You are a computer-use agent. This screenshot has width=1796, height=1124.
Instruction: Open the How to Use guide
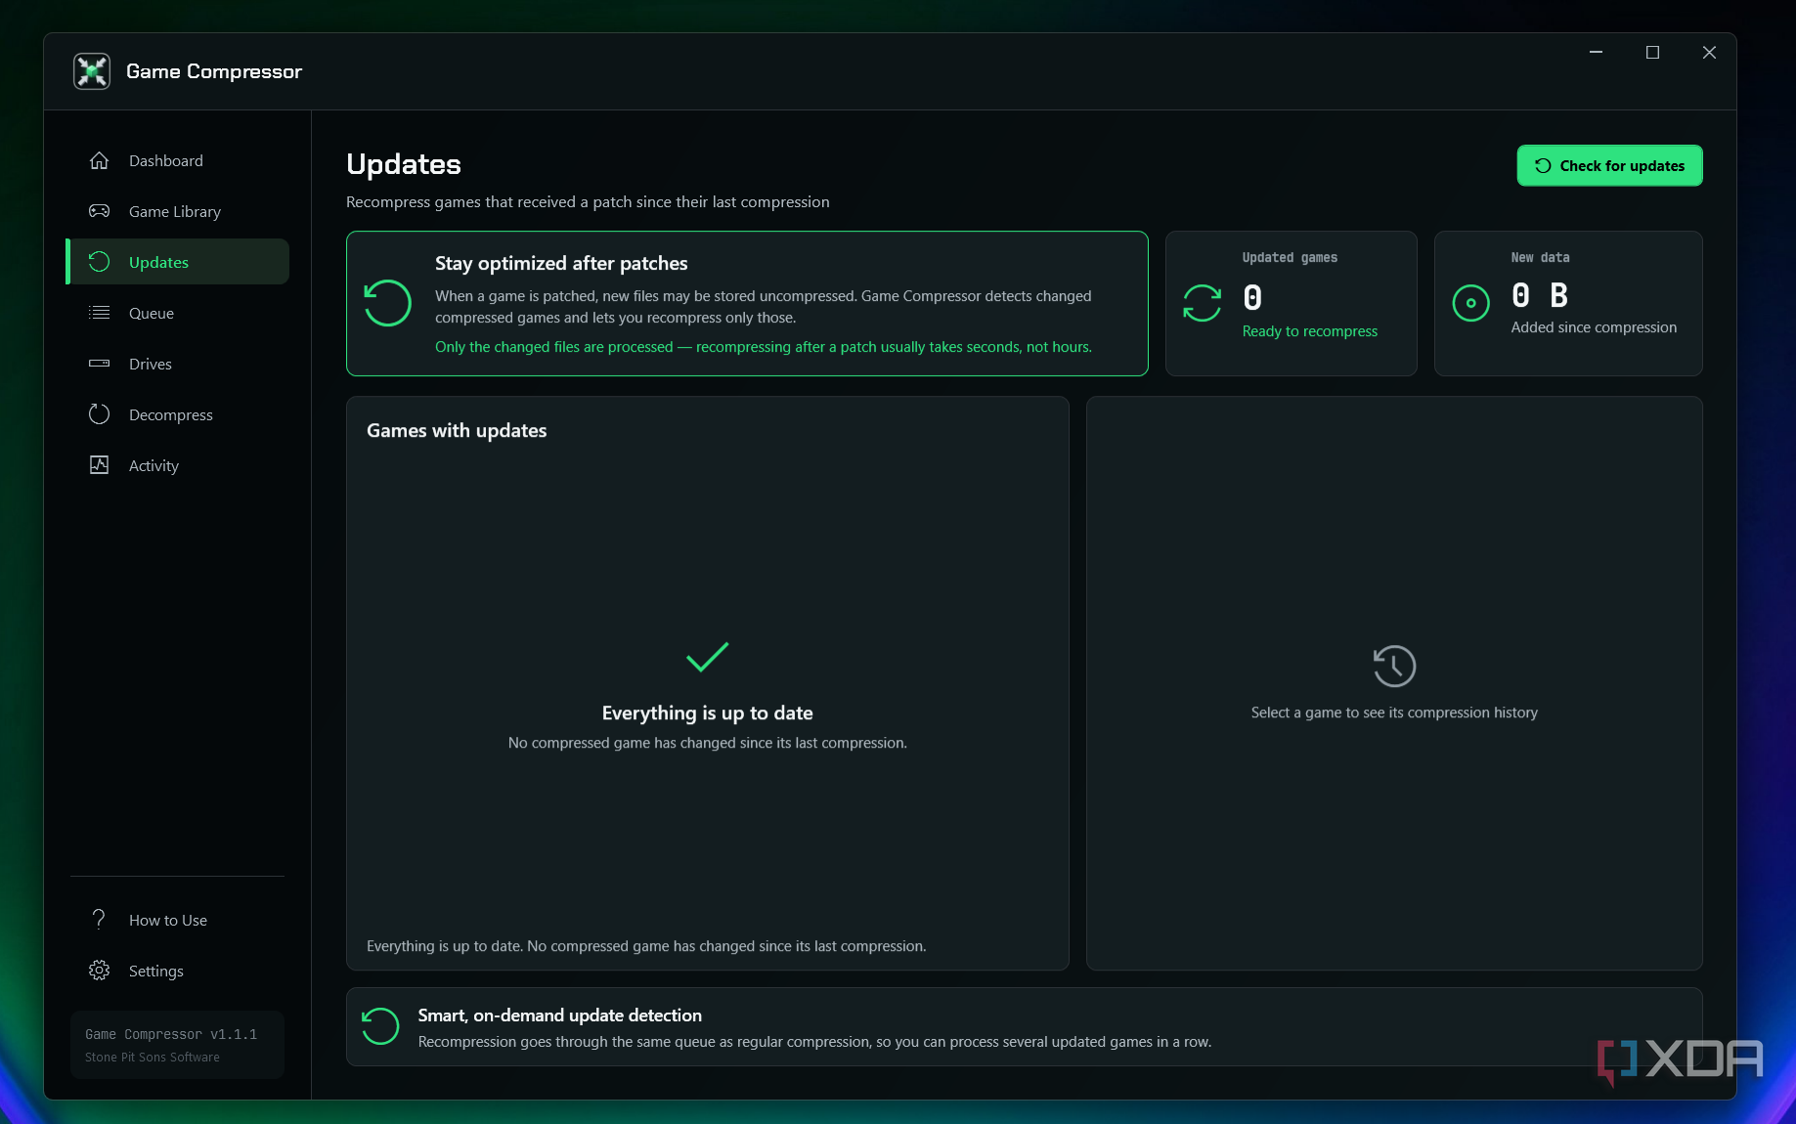tap(178, 920)
